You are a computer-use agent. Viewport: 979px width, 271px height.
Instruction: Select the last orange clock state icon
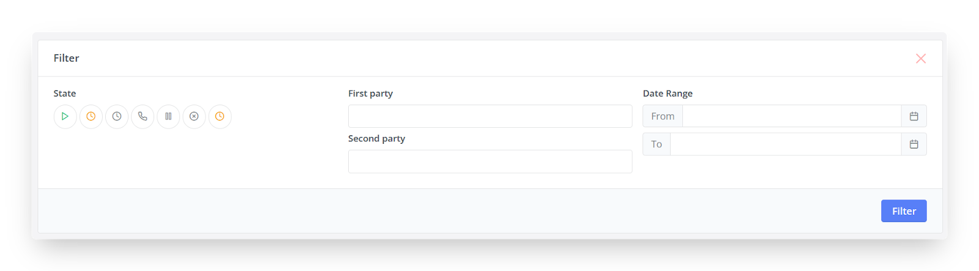coord(220,116)
